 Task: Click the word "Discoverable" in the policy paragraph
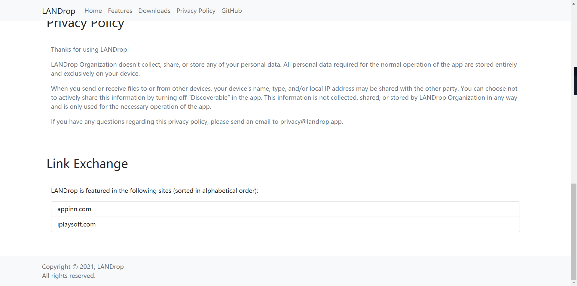pyautogui.click(x=209, y=98)
